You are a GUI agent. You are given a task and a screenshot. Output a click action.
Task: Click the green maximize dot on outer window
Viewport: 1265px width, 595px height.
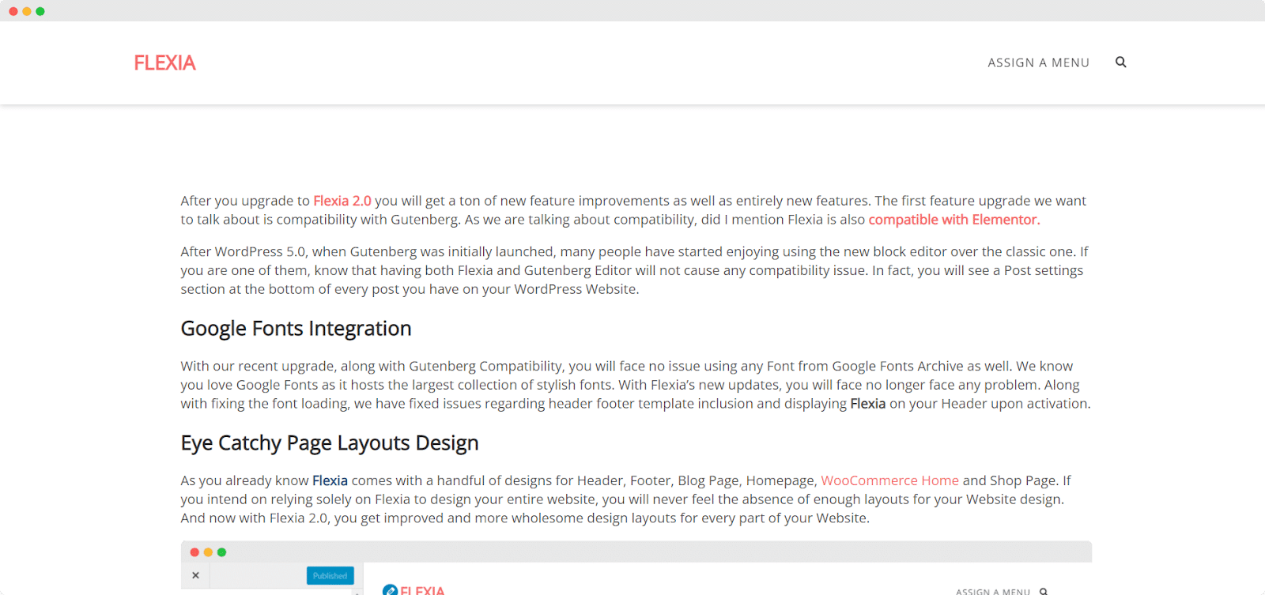pos(40,11)
